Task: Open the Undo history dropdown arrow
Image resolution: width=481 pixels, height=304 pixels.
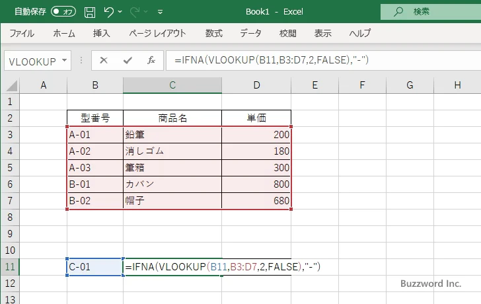Action: pyautogui.click(x=120, y=12)
